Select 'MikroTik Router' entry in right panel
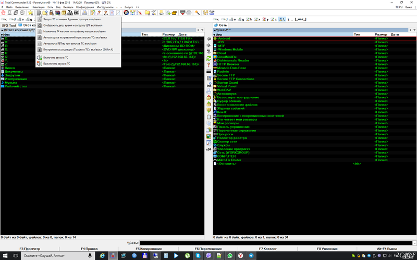Image resolution: width=417 pixels, height=260 pixels. [229, 160]
